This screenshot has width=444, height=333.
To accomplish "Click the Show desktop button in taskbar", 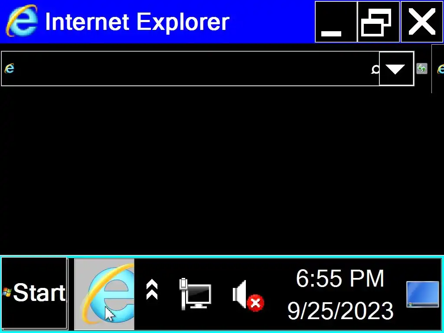I will 422,294.
